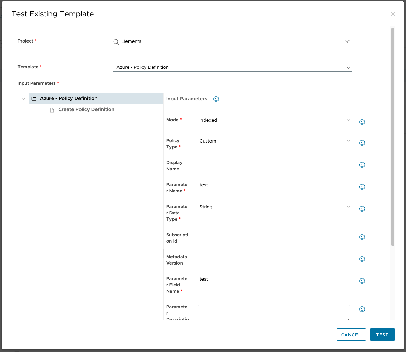
Task: Click the dialog's vertical scrollbar
Action: pyautogui.click(x=393, y=136)
